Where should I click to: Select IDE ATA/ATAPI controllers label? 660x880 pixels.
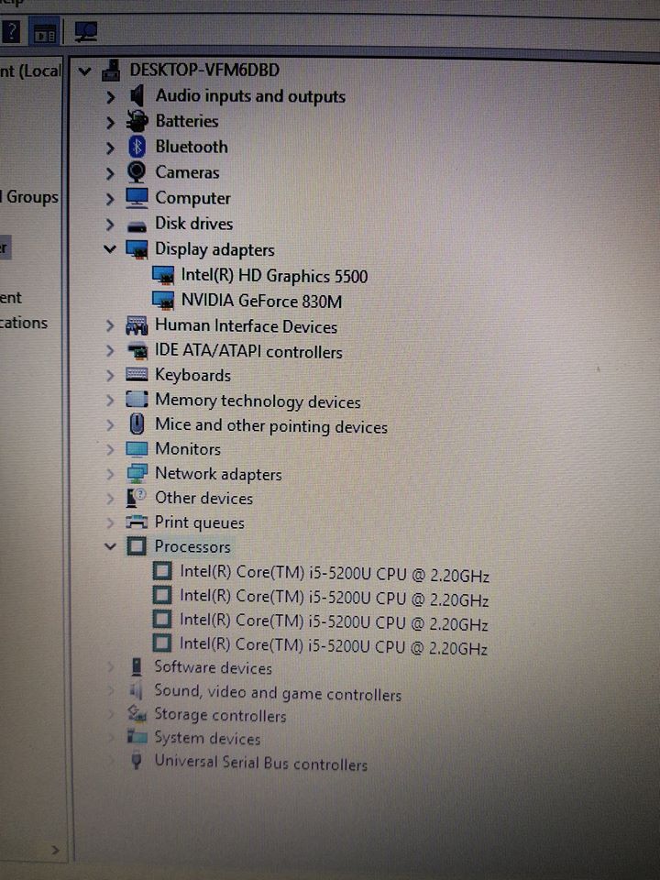coord(248,351)
